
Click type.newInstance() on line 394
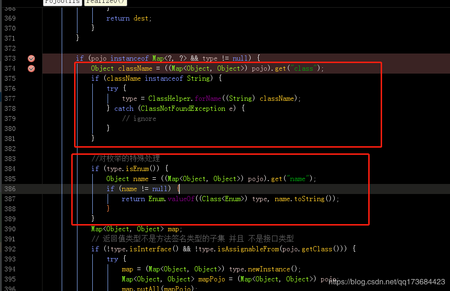tap(263, 269)
